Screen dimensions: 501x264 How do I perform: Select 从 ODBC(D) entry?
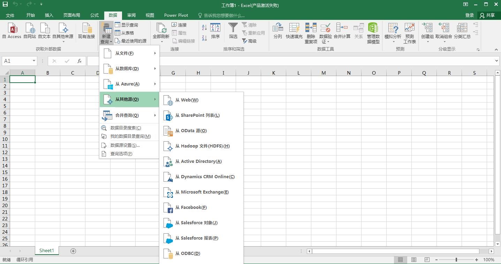coord(201,254)
